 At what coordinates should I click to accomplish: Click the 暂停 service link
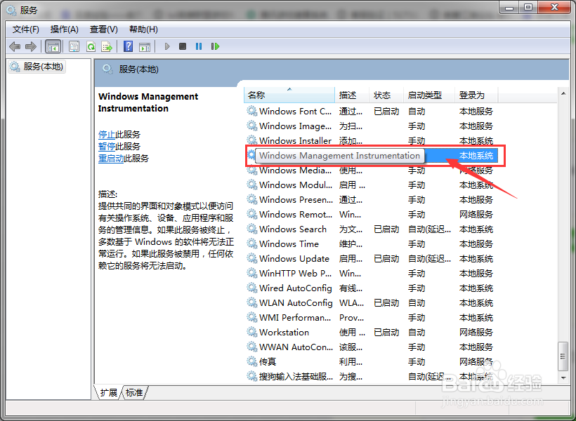107,147
